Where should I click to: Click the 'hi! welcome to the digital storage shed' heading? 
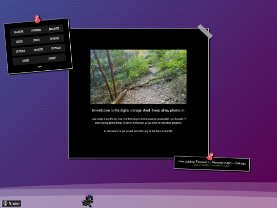click(x=138, y=110)
